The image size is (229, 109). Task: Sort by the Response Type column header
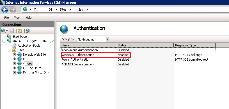194,45
